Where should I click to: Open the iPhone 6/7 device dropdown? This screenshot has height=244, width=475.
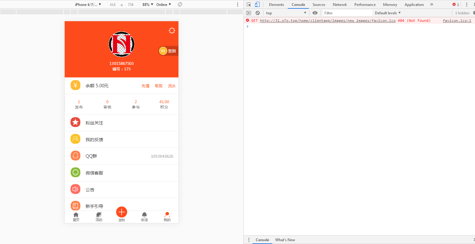click(88, 4)
